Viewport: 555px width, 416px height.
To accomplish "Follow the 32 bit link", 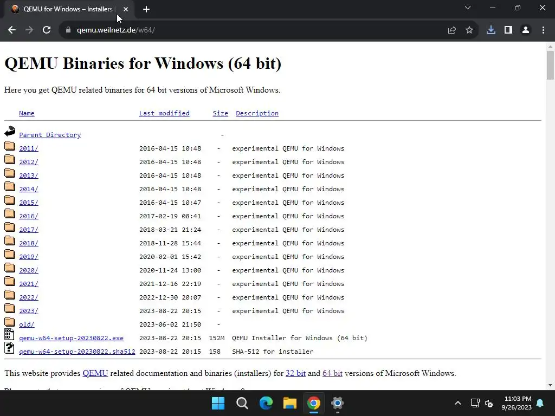I will pos(295,373).
